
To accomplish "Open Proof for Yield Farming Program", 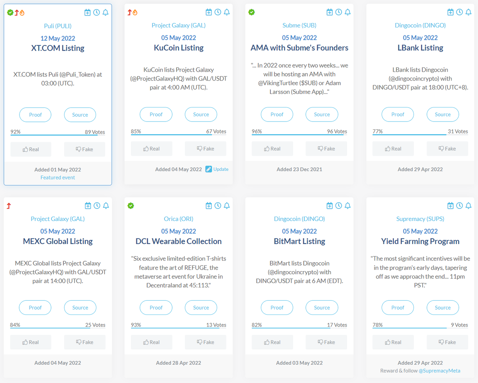I will point(398,308).
